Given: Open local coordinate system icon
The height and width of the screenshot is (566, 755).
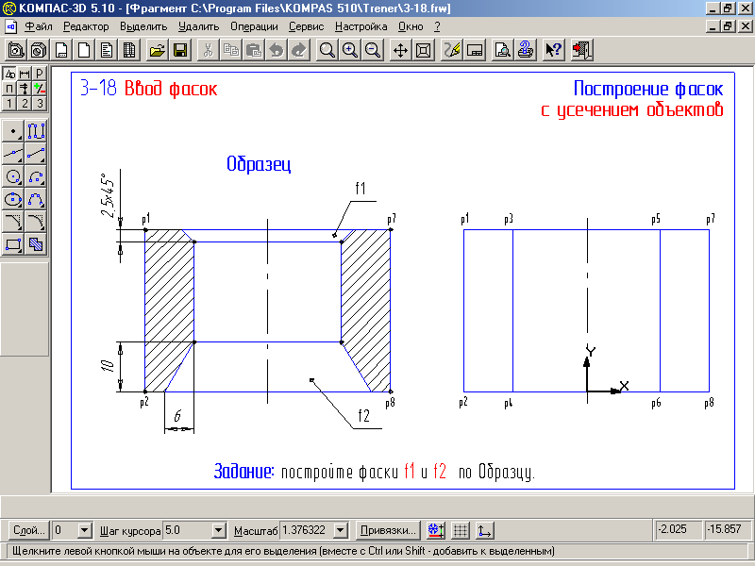Looking at the screenshot, I should (x=485, y=530).
